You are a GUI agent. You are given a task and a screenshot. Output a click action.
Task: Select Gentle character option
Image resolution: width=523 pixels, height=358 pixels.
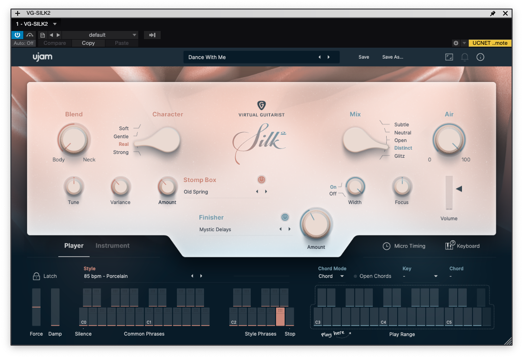coord(121,136)
